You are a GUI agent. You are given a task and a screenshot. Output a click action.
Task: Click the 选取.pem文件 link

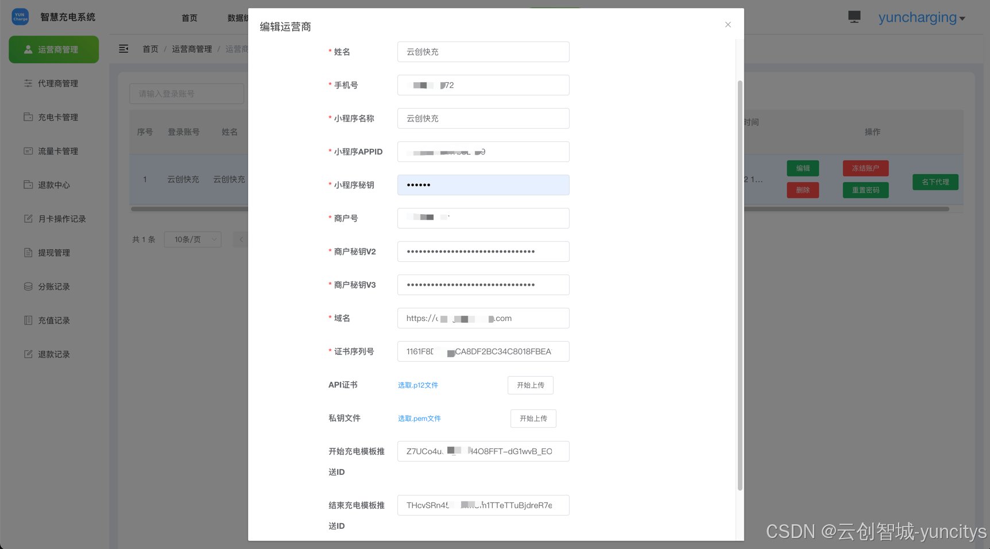(x=419, y=419)
